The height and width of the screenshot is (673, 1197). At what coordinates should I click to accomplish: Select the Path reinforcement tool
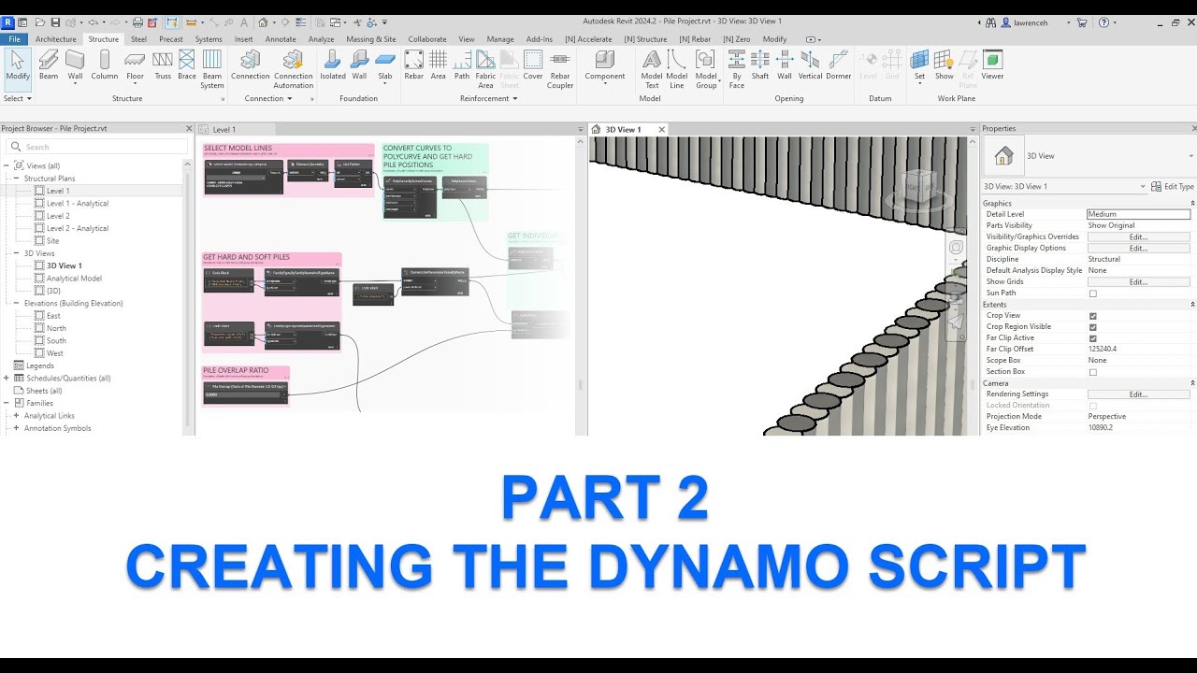click(x=462, y=65)
